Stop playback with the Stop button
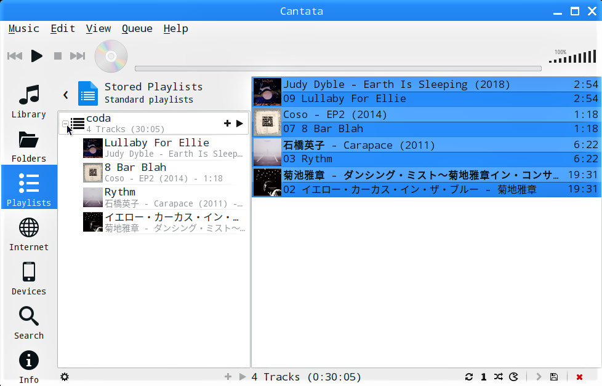The width and height of the screenshot is (602, 386). 58,56
